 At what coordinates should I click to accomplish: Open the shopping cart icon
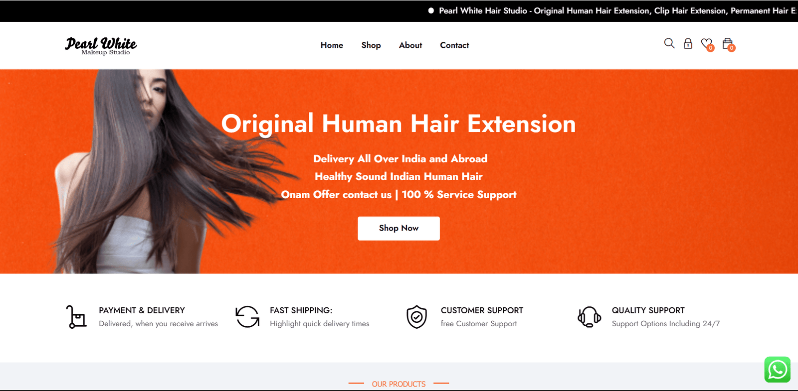pyautogui.click(x=728, y=44)
